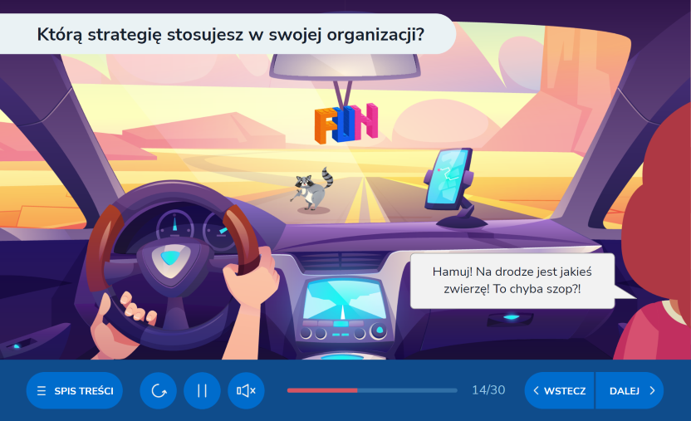Click the red playback progress bar
691x421 pixels.
point(322,389)
